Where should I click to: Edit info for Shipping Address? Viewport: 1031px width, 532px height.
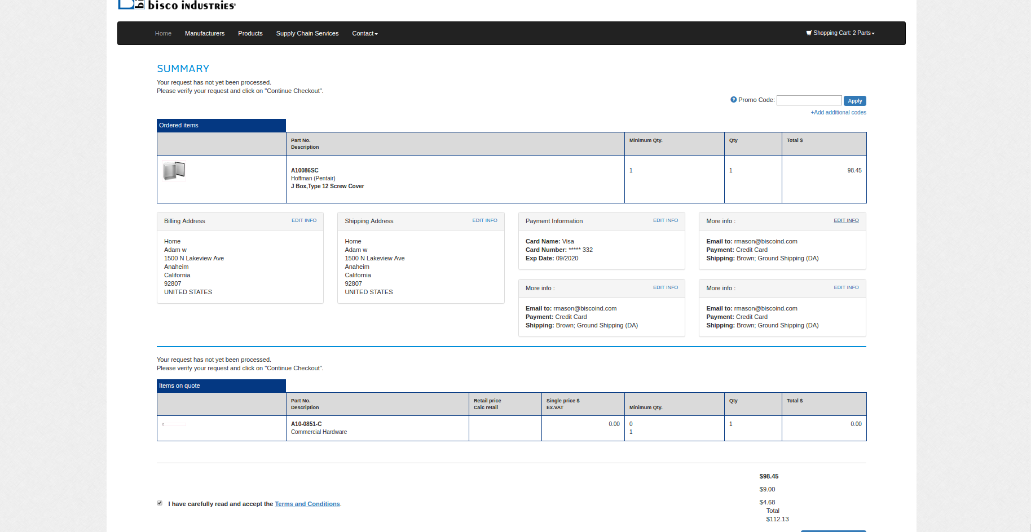[485, 221]
